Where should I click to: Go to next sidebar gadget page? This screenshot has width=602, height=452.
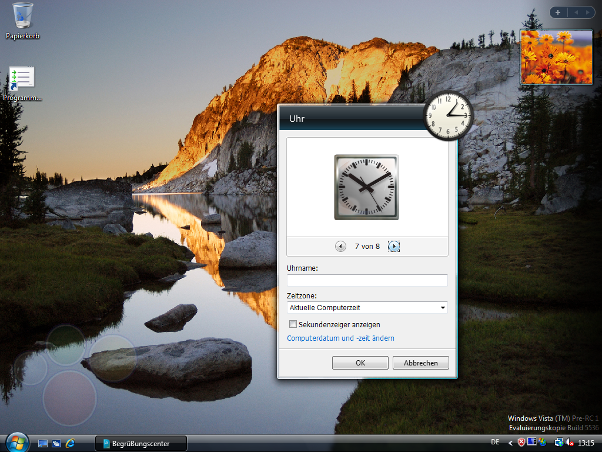pyautogui.click(x=587, y=12)
